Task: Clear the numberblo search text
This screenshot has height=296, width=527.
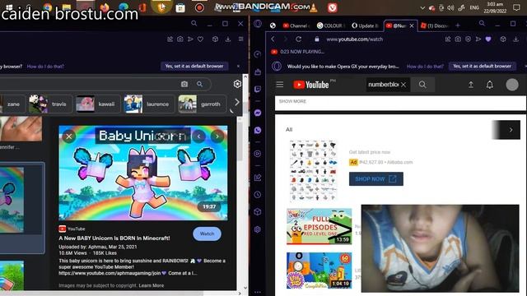Action: coord(403,85)
